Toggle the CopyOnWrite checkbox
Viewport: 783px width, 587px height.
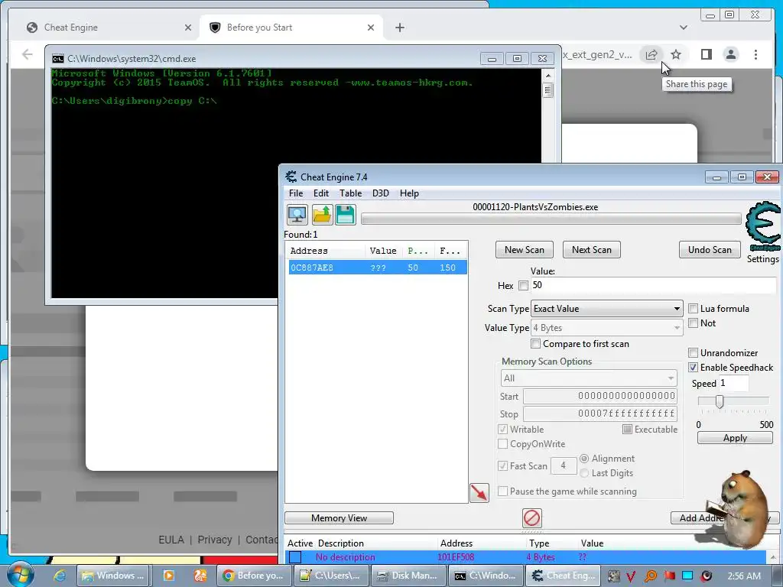(503, 444)
